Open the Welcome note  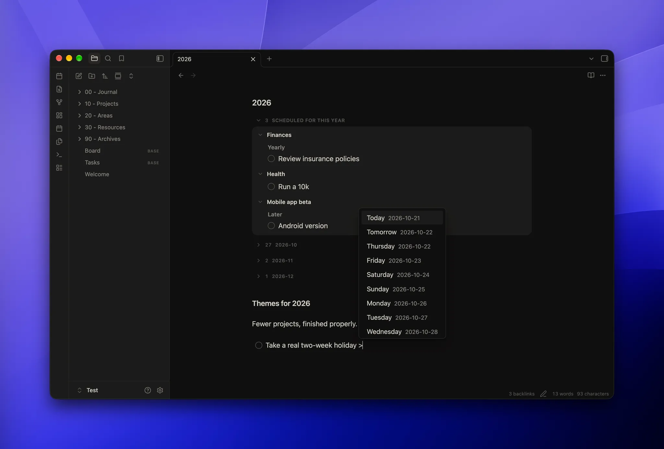(x=119, y=174)
